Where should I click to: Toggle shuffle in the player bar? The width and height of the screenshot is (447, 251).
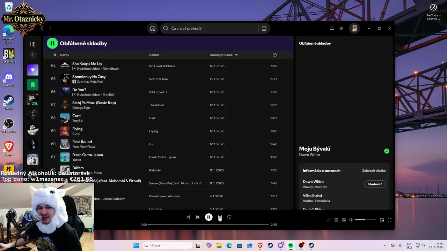188,217
